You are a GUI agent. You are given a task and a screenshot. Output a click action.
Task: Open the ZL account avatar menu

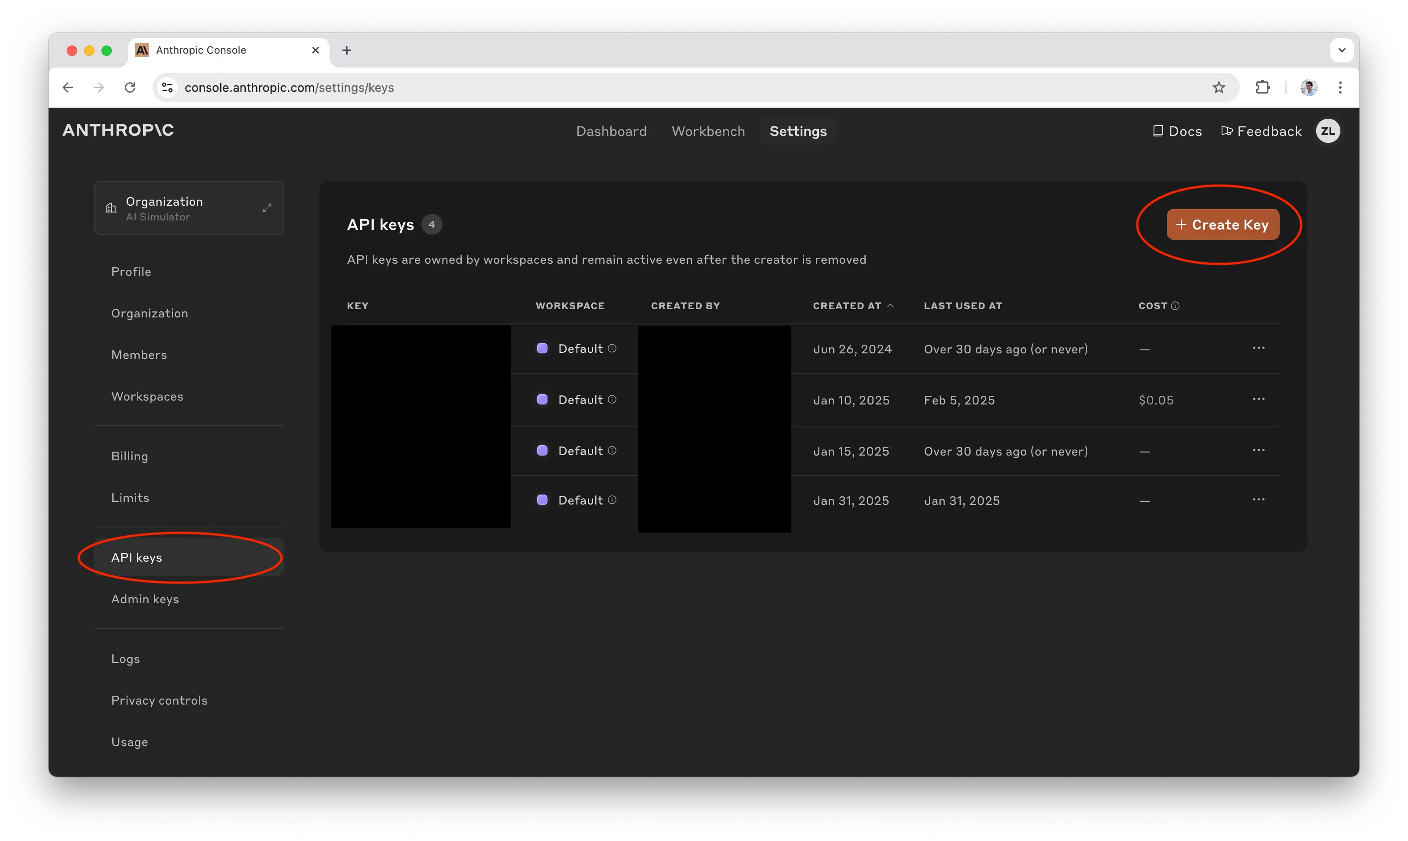click(x=1327, y=131)
